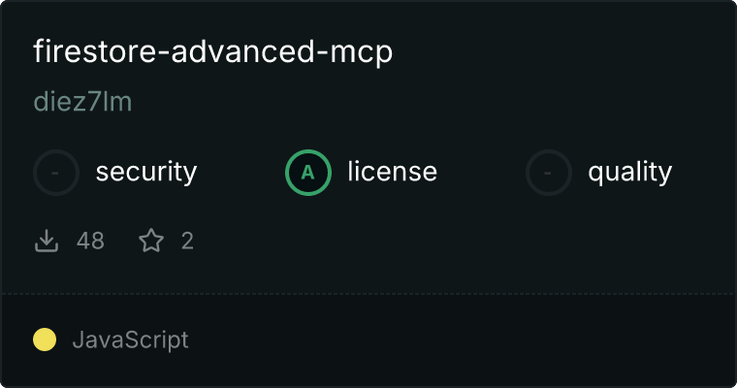Click the empty security grade circle
The image size is (737, 388).
pos(56,173)
